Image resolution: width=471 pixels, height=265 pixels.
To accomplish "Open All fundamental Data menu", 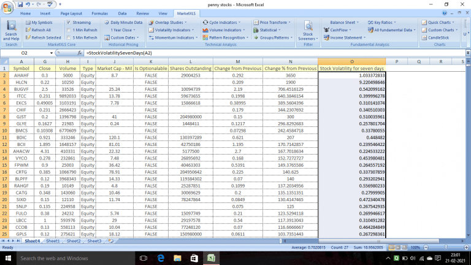I will point(392,30).
